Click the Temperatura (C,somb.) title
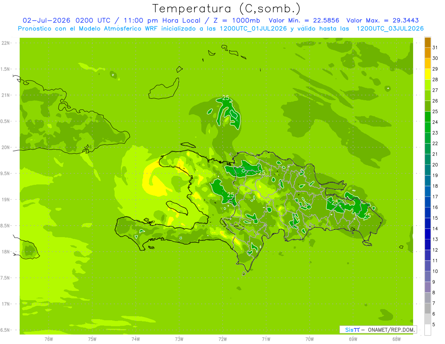The width and height of the screenshot is (445, 344). [227, 9]
